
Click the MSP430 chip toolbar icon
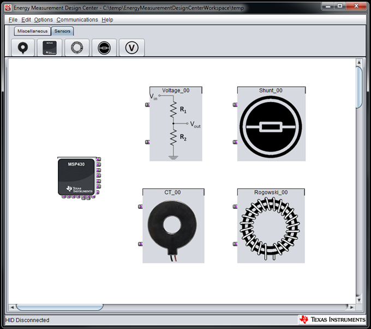tap(50, 48)
